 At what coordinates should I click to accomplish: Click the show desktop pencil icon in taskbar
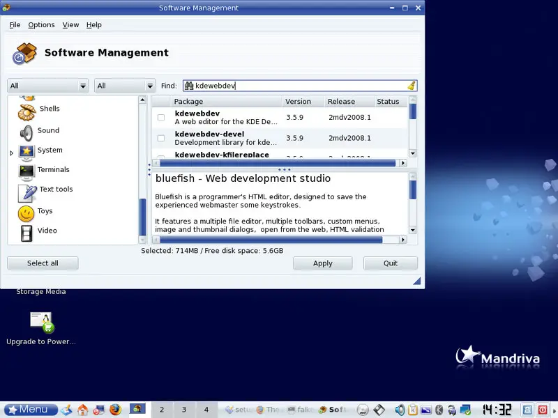click(66, 410)
